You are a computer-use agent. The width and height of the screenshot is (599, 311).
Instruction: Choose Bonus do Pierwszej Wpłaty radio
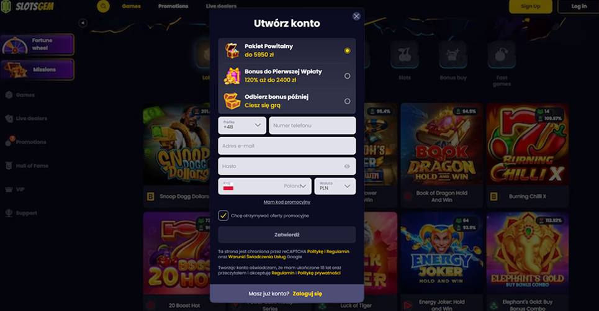[x=347, y=76]
